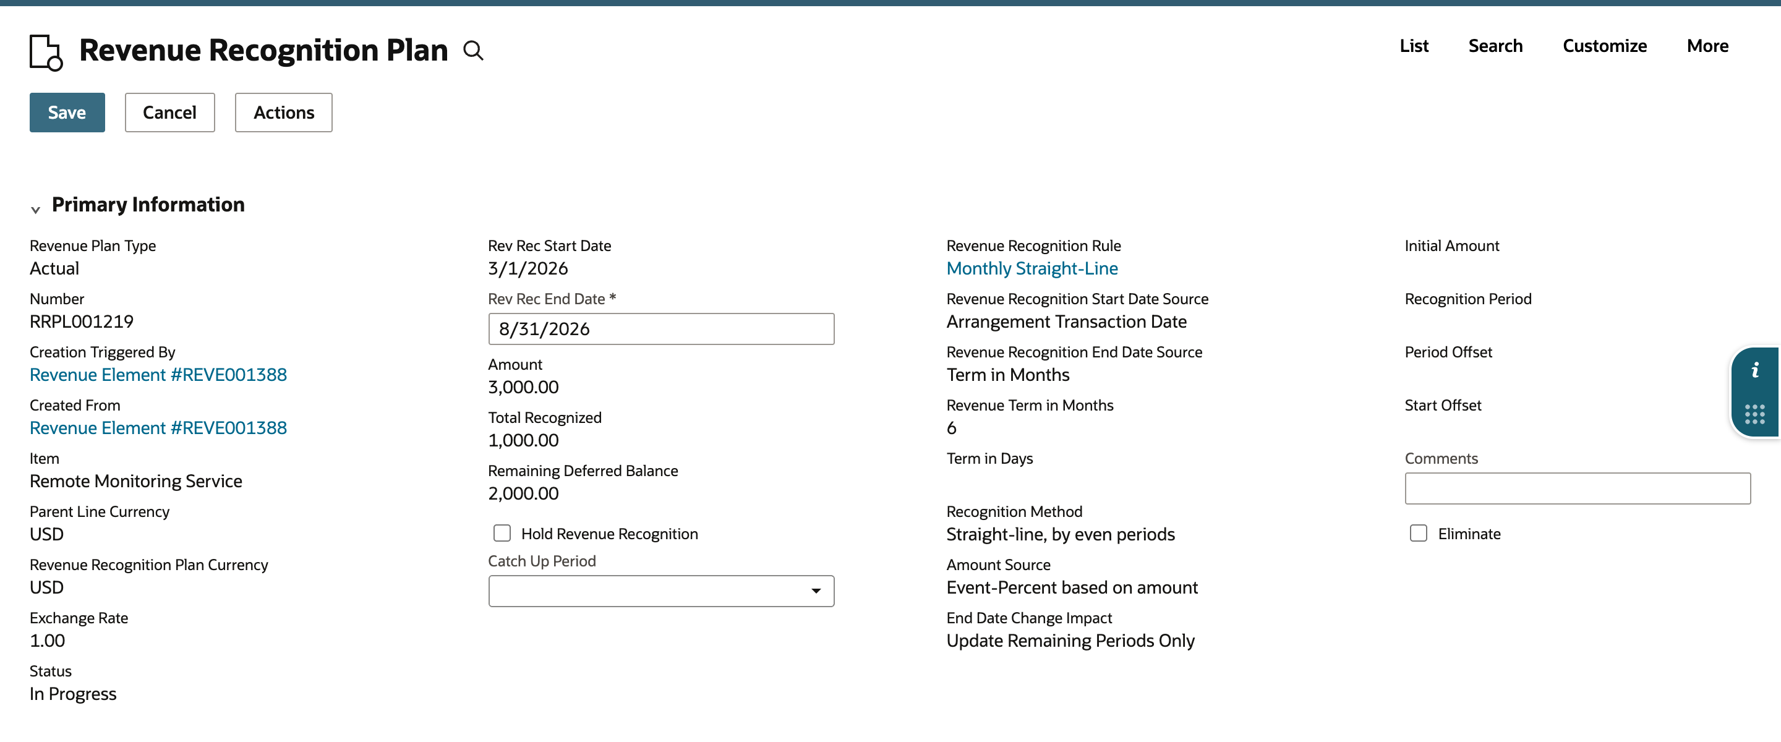
Task: Click the plan number RRPL001219
Action: (82, 322)
